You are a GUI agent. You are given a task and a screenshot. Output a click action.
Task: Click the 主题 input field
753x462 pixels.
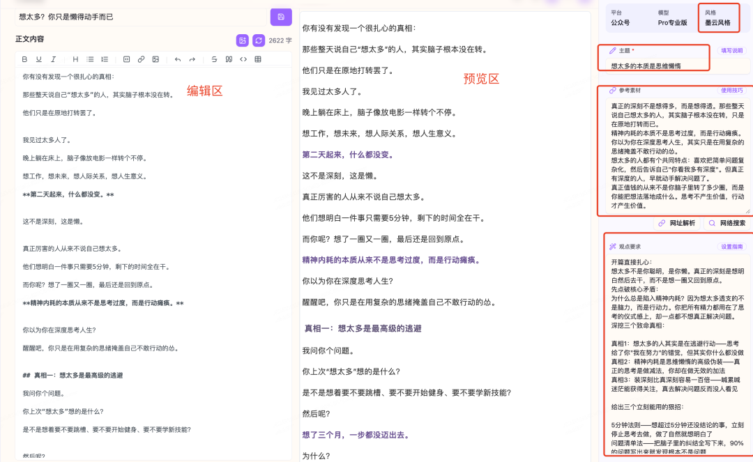tap(654, 66)
